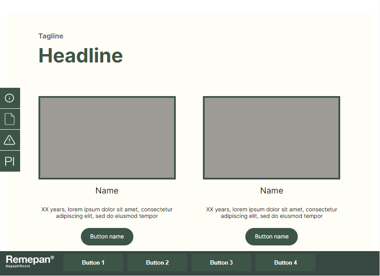
Task: Select the warning triangle icon
Action: (10, 140)
